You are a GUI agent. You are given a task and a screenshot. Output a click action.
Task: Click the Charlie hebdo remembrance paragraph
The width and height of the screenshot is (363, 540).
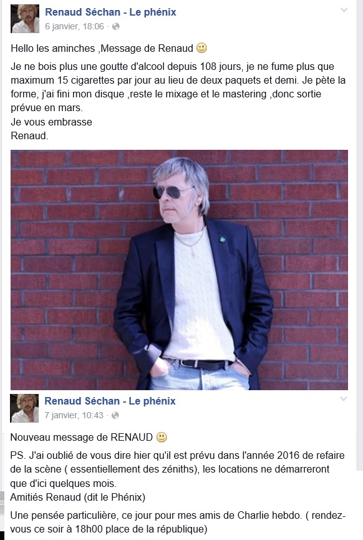pos(178,522)
